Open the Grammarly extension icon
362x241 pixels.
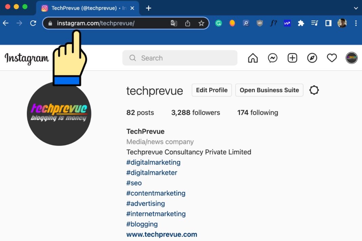[219, 23]
